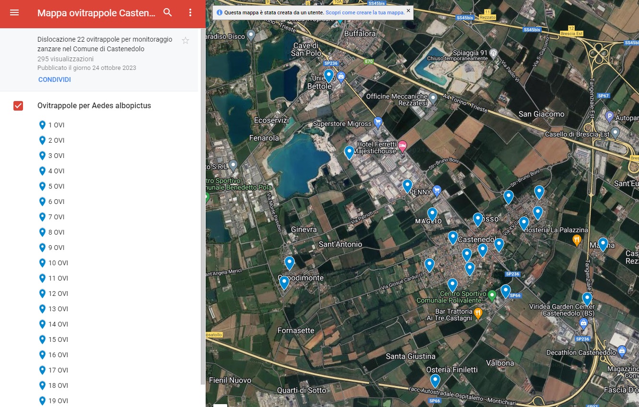
Task: Click the search magnifier icon
Action: coord(167,12)
